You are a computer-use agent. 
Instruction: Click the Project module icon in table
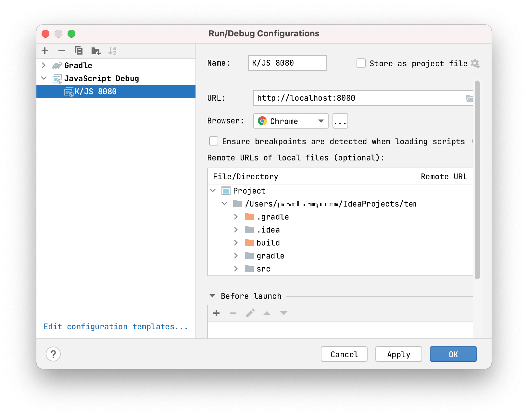coord(226,191)
